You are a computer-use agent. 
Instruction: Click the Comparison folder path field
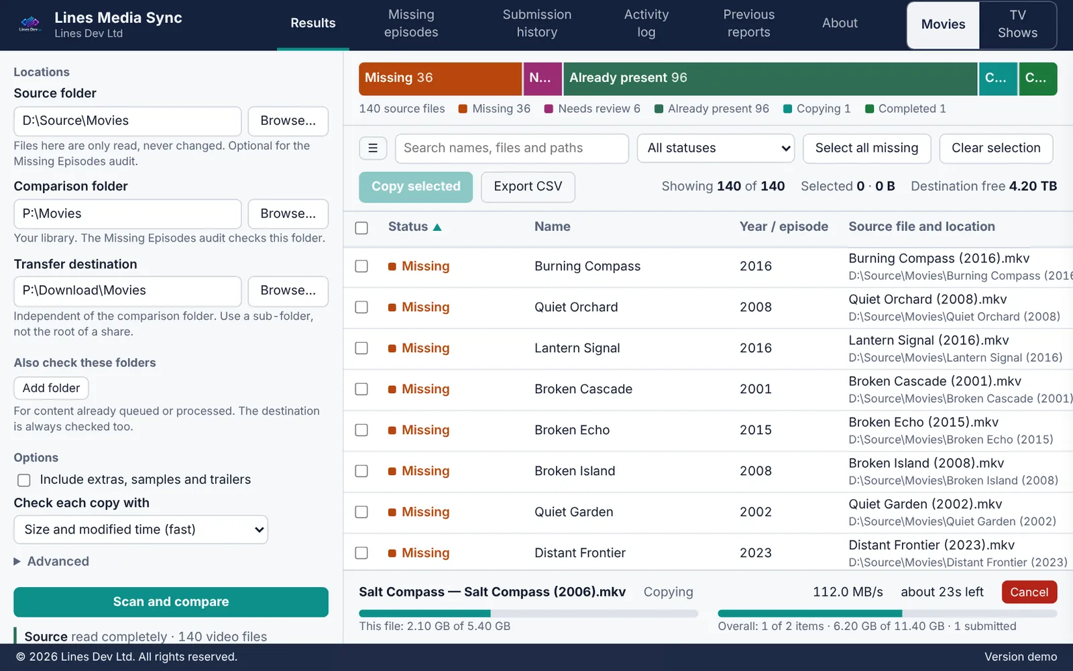[127, 214]
